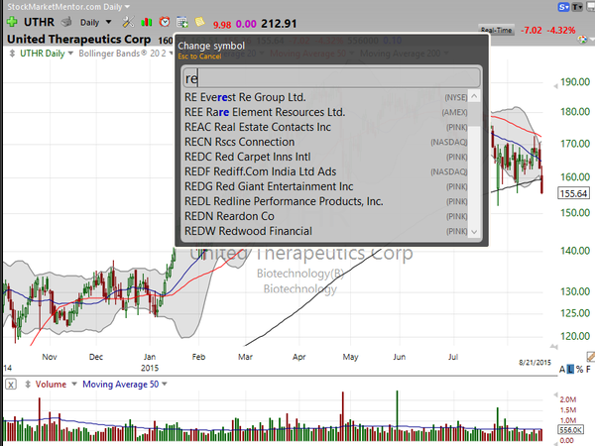Click the Daily timeframe label
The height and width of the screenshot is (446, 595).
tap(89, 23)
